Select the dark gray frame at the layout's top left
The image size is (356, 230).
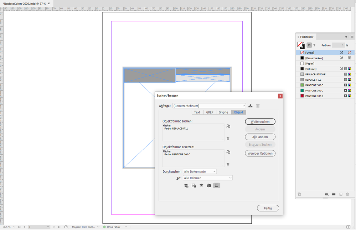150,75
